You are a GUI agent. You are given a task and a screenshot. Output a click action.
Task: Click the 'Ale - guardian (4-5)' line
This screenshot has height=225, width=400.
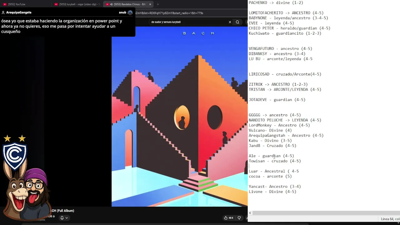point(271,156)
